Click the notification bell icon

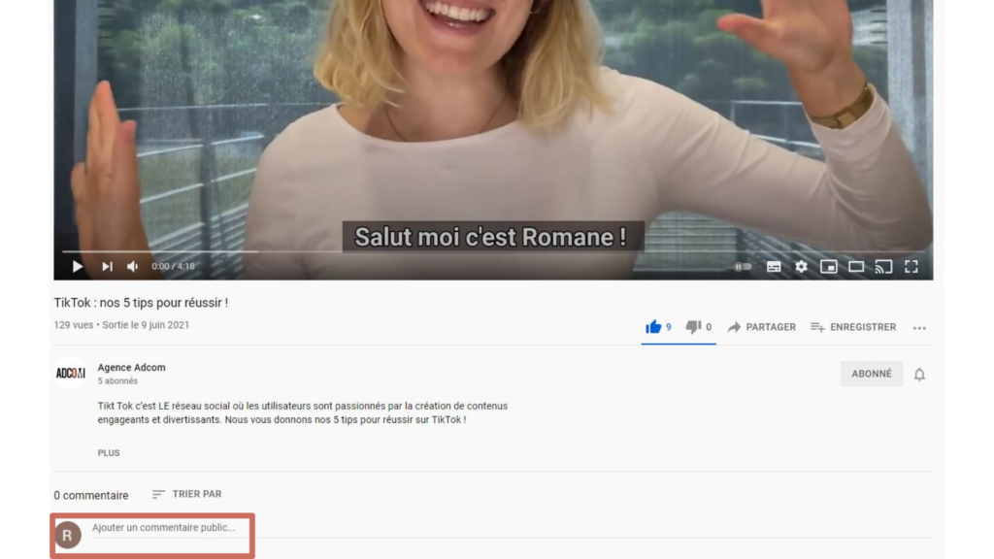point(919,375)
